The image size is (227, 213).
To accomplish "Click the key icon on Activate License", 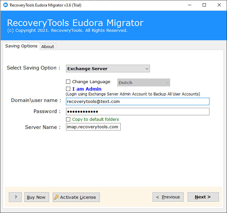I will tap(56, 197).
